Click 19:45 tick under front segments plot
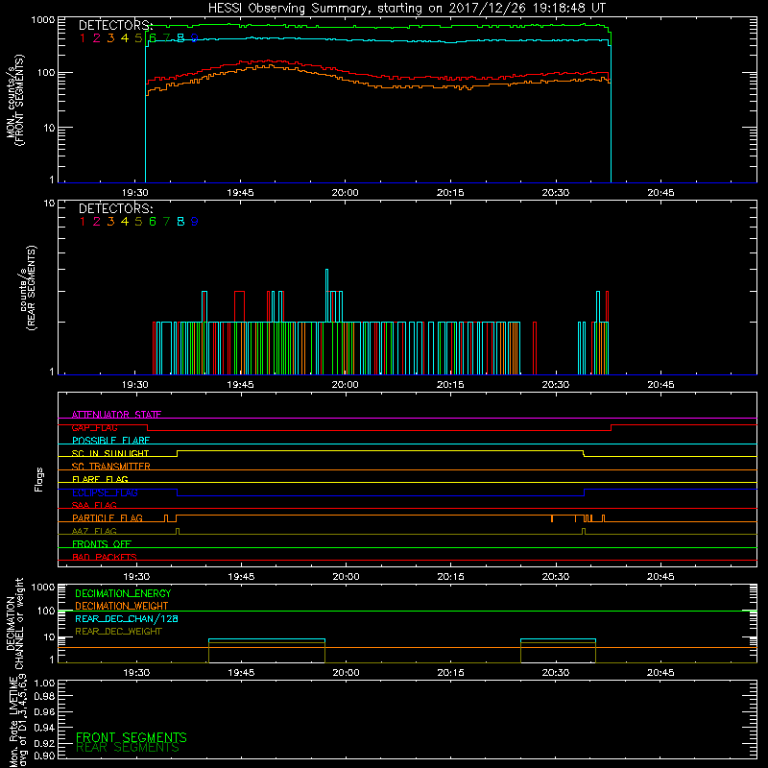The image size is (768, 768). pos(241,193)
